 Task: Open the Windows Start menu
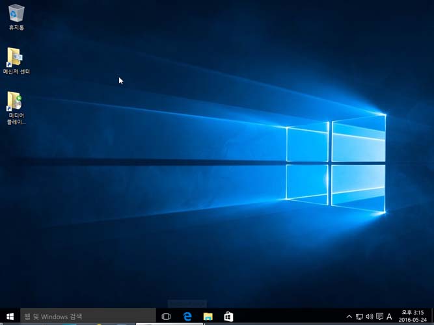(x=10, y=317)
